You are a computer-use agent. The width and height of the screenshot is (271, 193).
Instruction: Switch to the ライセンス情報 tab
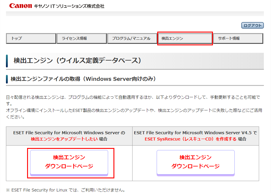[x=82, y=38]
